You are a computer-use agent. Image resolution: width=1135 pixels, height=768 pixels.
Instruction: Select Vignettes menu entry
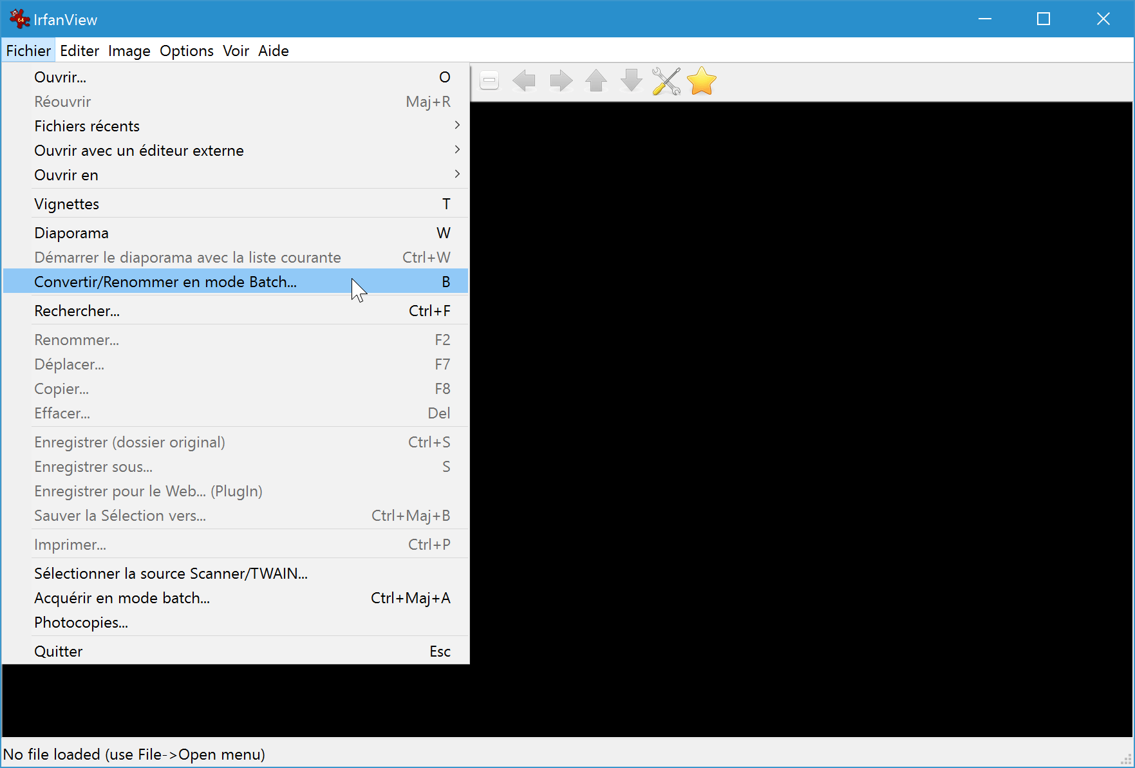(236, 204)
